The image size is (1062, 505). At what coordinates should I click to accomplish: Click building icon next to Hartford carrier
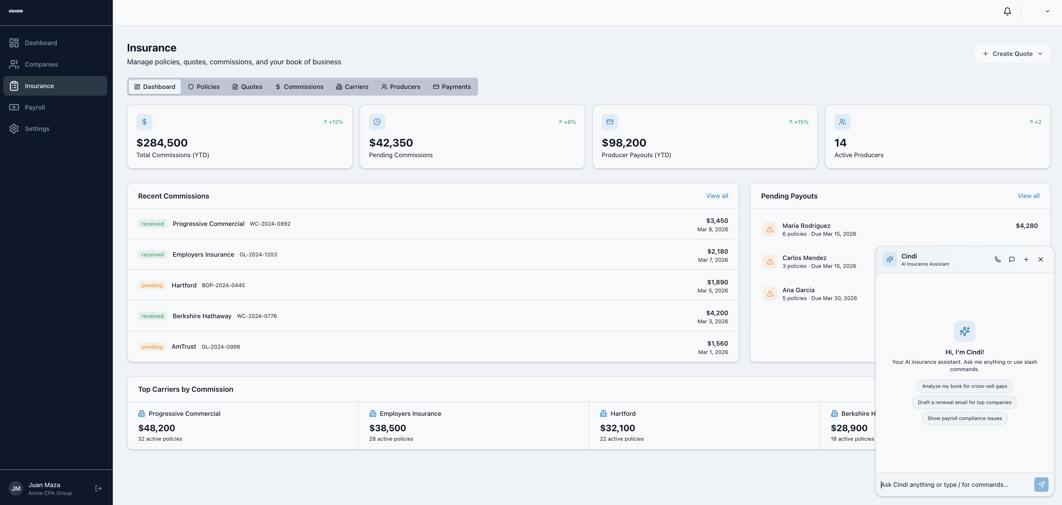point(603,414)
